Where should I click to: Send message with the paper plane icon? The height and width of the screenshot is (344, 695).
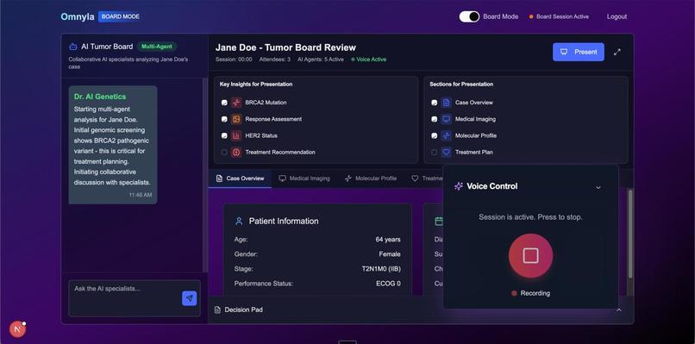[189, 298]
